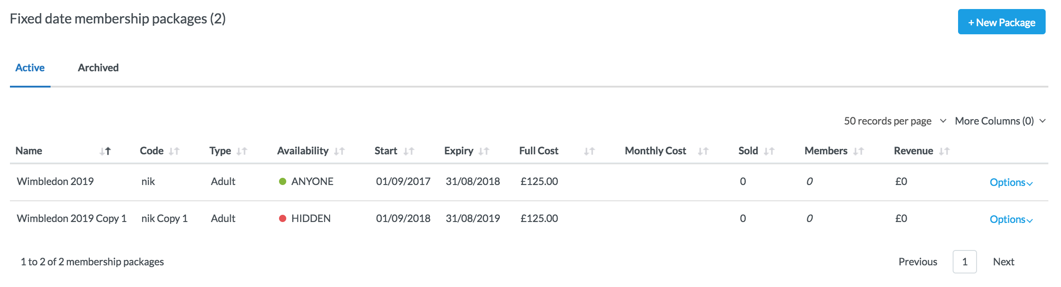Click the Availability sort arrows
Screen dimensions: 1061x287
coord(340,152)
